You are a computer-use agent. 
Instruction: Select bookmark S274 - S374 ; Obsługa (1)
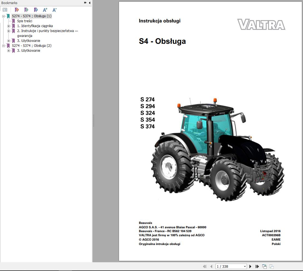point(32,16)
